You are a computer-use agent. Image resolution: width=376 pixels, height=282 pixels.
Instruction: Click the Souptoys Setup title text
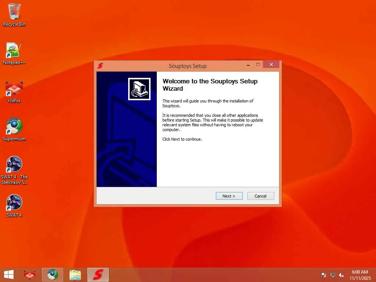188,66
